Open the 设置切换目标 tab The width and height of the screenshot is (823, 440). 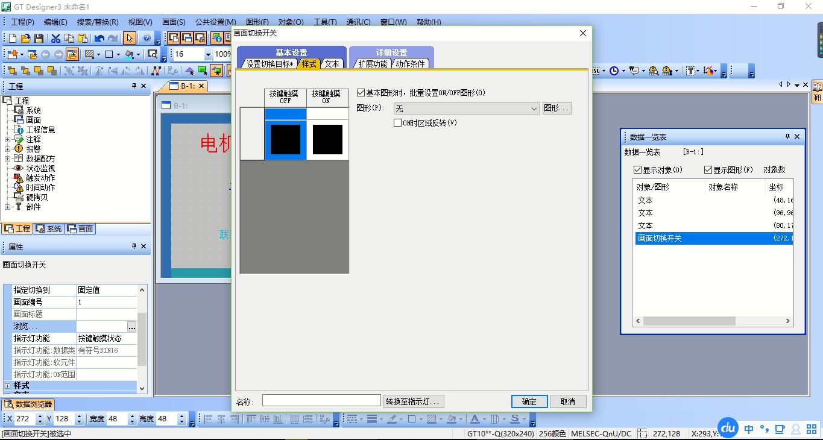pos(270,64)
